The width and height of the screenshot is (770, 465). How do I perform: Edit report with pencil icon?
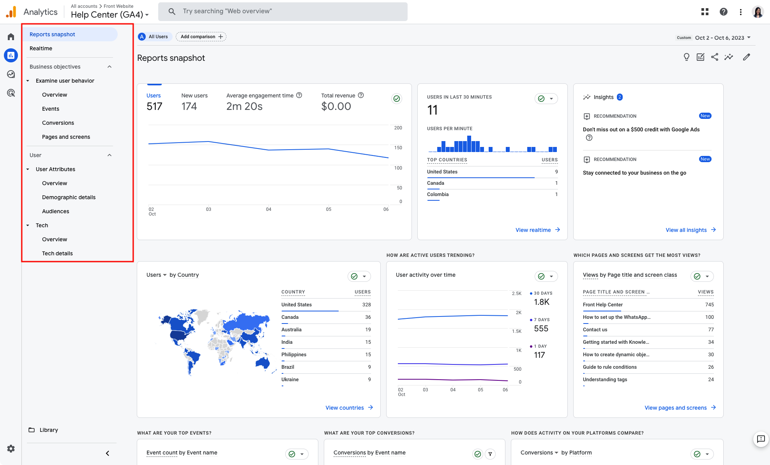coord(747,57)
